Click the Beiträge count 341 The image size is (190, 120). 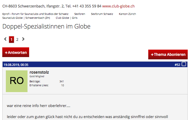coord(61,81)
